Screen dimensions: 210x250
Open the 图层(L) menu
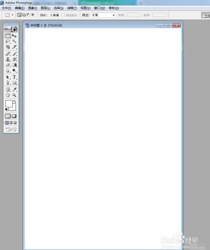[45, 8]
